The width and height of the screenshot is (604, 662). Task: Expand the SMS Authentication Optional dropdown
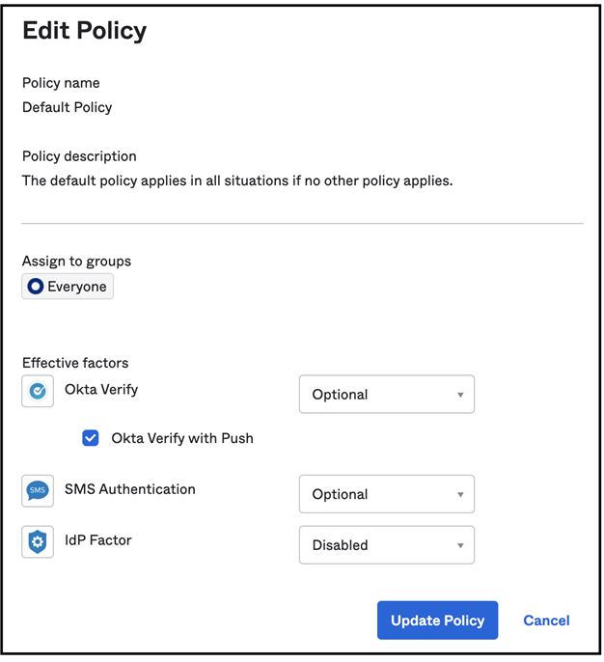pos(386,494)
